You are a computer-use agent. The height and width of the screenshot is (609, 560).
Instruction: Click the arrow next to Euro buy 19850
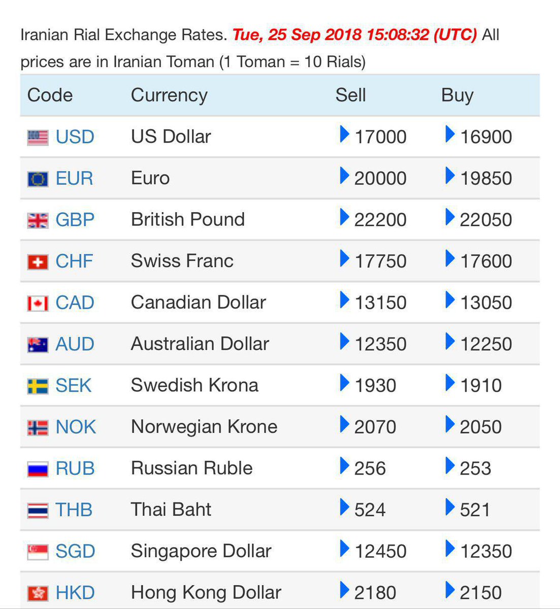pos(450,176)
